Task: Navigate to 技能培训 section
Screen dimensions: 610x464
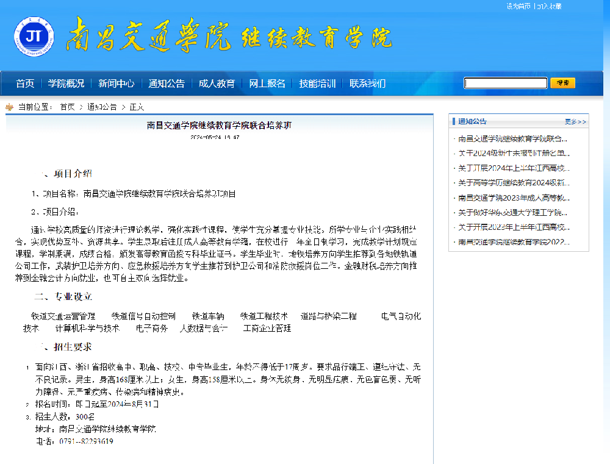Action: (317, 84)
